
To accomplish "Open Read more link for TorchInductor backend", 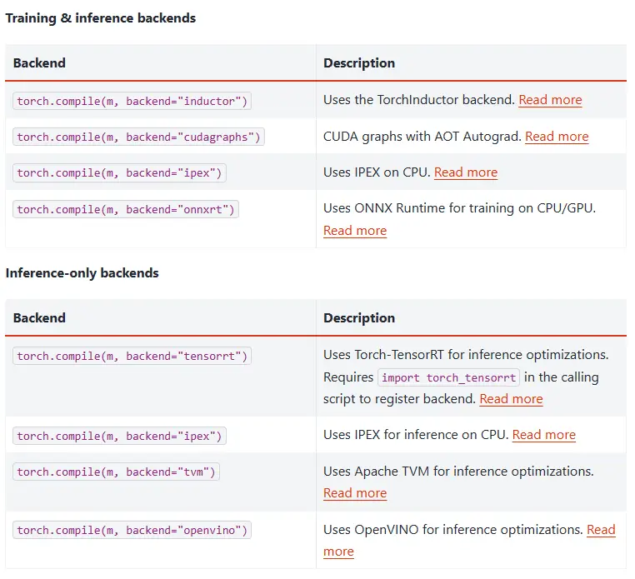I will [550, 100].
